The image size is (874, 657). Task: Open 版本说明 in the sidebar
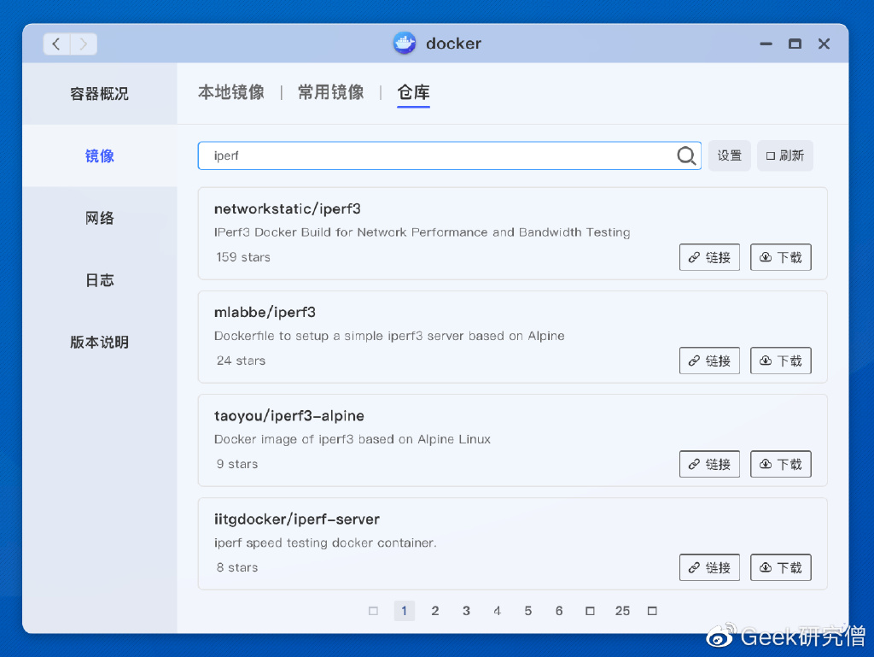[x=100, y=342]
